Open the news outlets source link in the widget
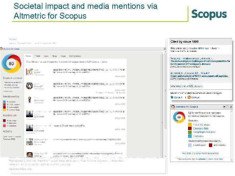 pyautogui.click(x=200, y=128)
